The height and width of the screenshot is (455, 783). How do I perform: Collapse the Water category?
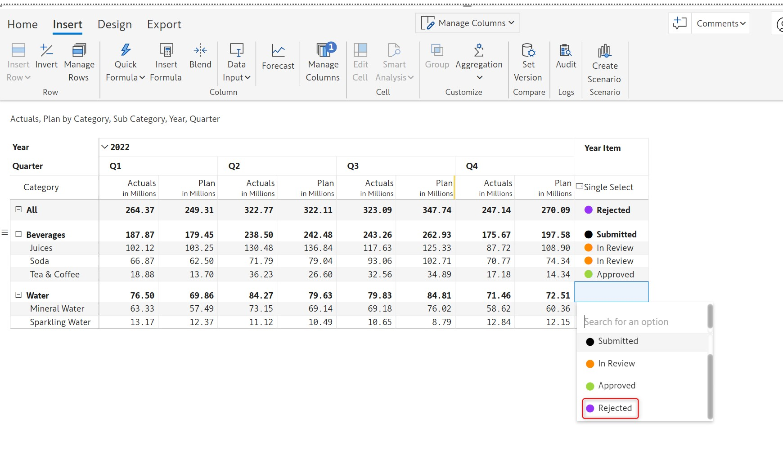pyautogui.click(x=18, y=295)
